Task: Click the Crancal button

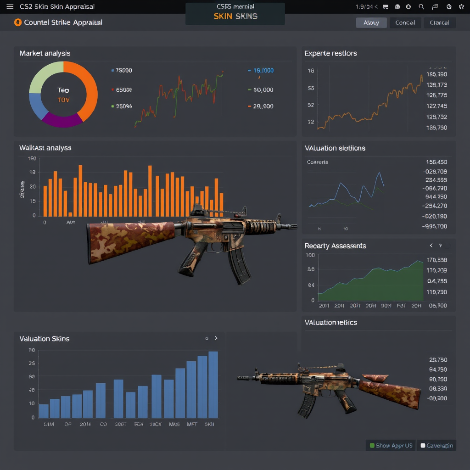Action: (x=439, y=23)
